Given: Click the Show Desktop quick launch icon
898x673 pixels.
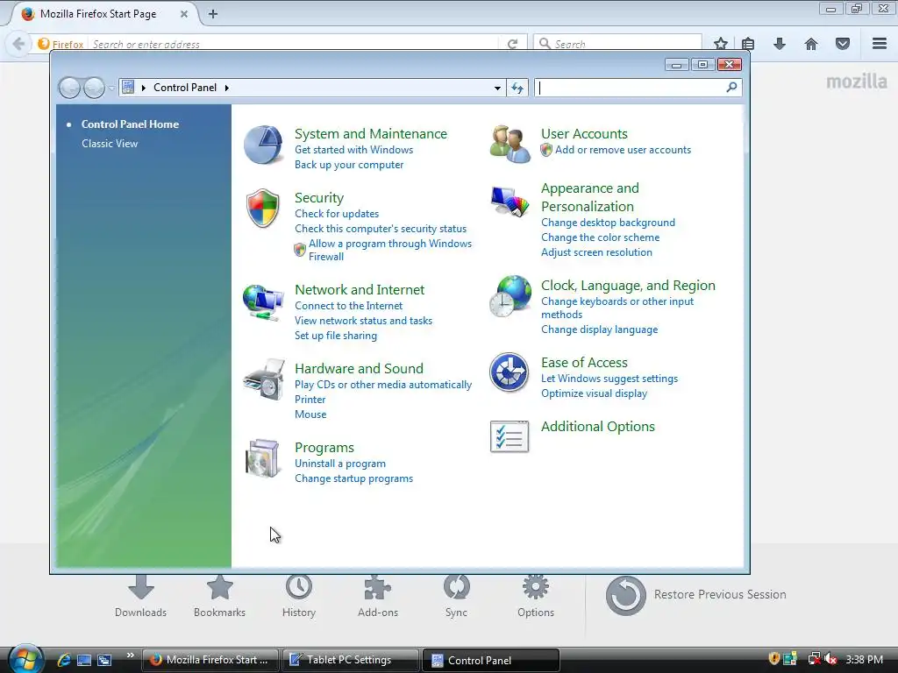Looking at the screenshot, I should 84,660.
